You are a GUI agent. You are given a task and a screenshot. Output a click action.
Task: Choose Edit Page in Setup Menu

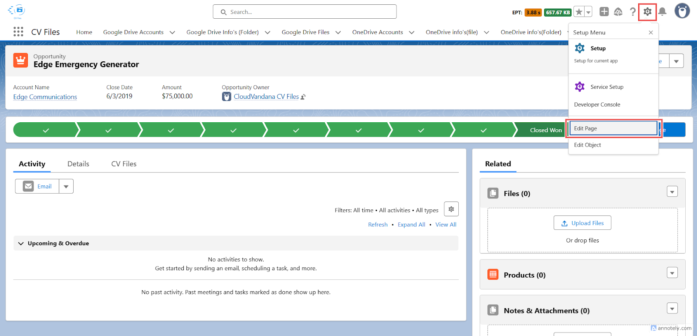tap(613, 128)
